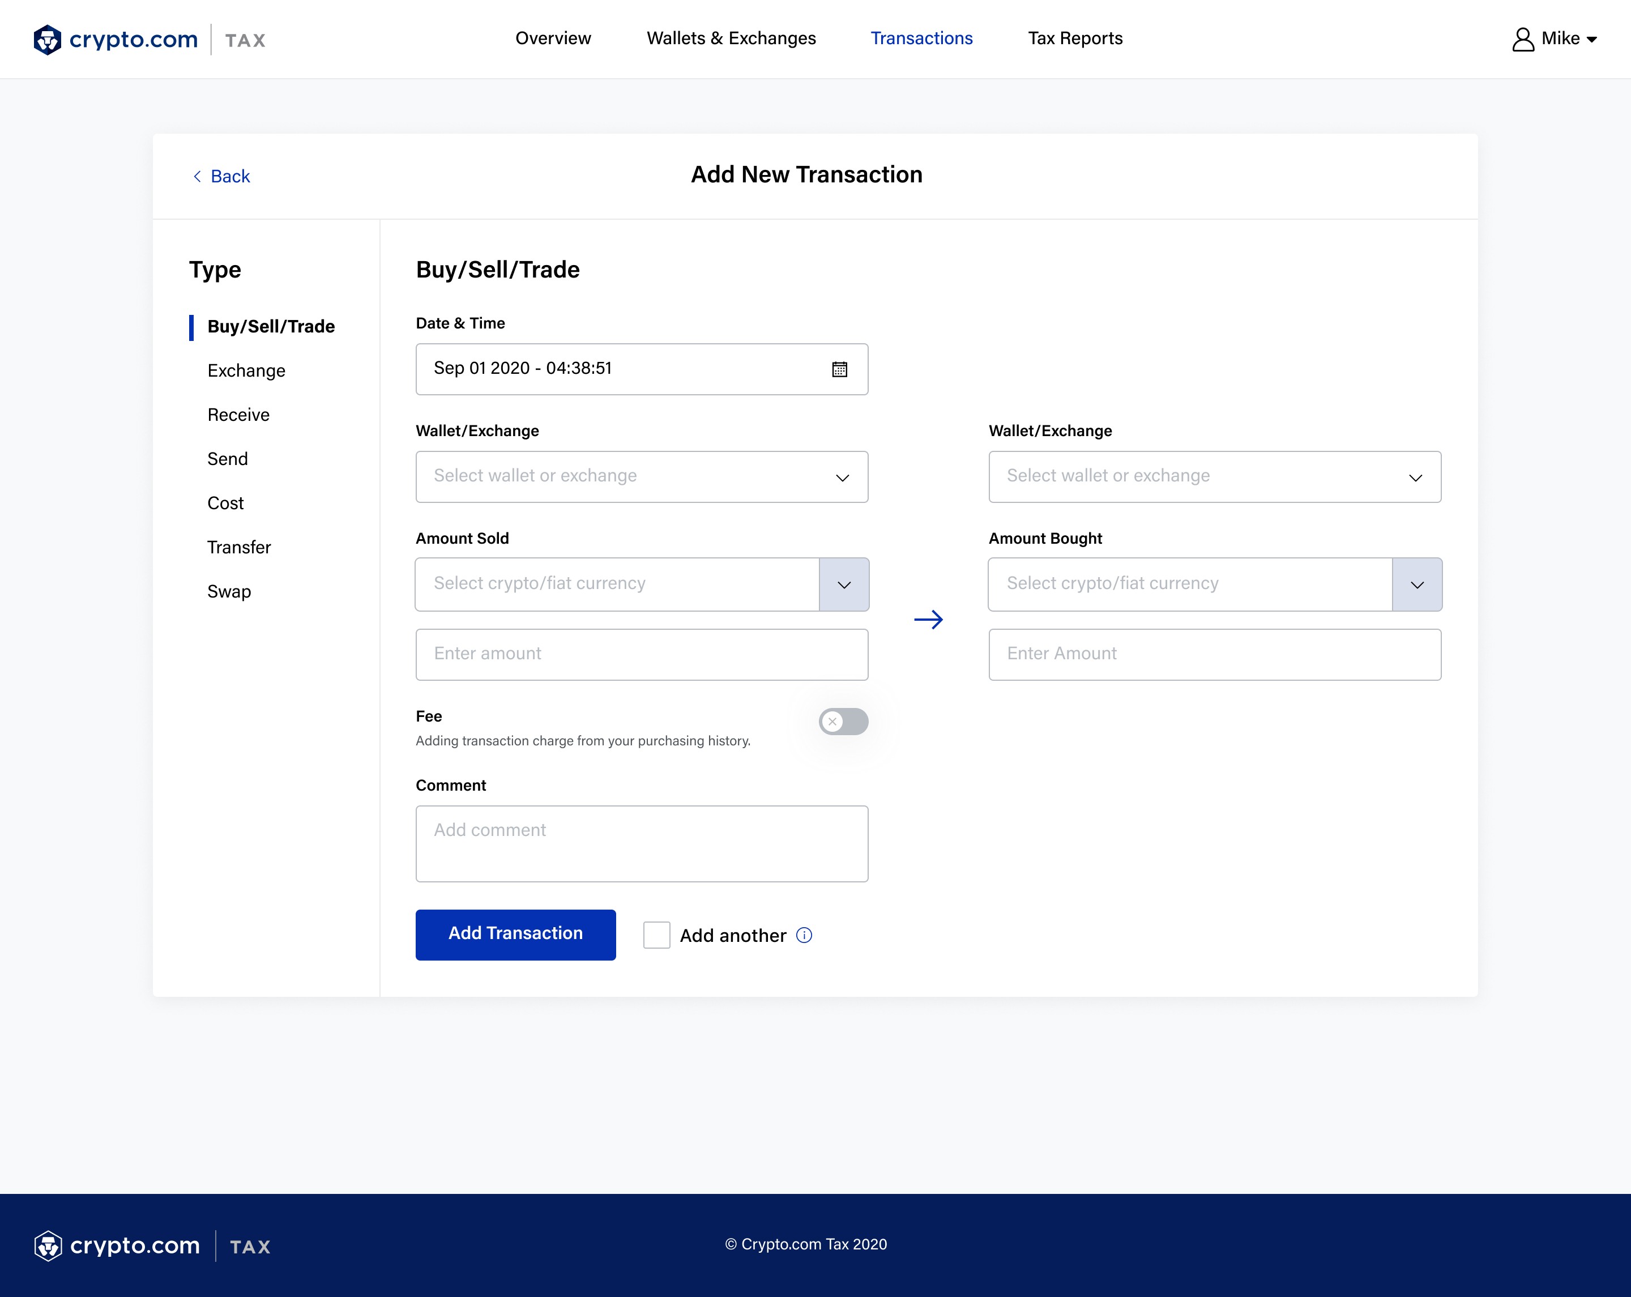Viewport: 1631px width, 1297px height.
Task: Click into the Add comment text box
Action: (642, 844)
